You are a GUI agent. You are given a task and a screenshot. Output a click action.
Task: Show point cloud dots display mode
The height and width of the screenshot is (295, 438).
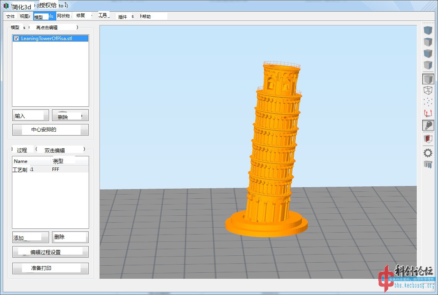pyautogui.click(x=428, y=102)
